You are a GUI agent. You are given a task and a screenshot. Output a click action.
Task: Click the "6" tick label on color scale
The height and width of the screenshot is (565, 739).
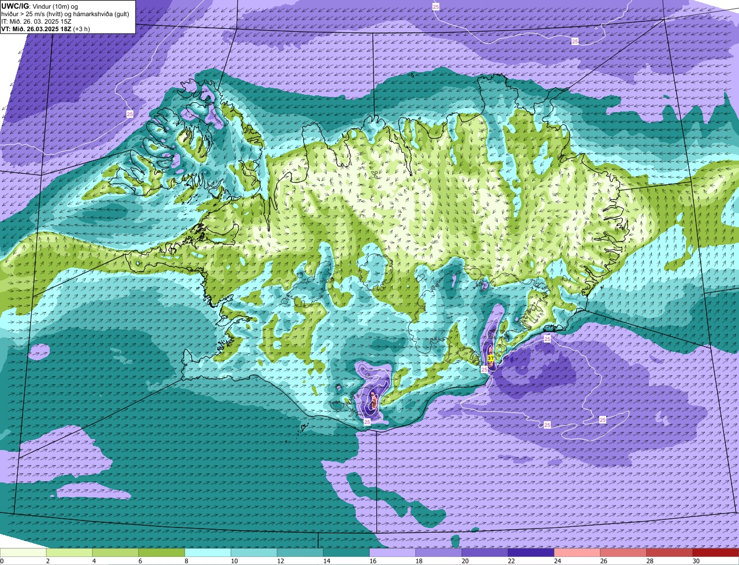click(140, 561)
